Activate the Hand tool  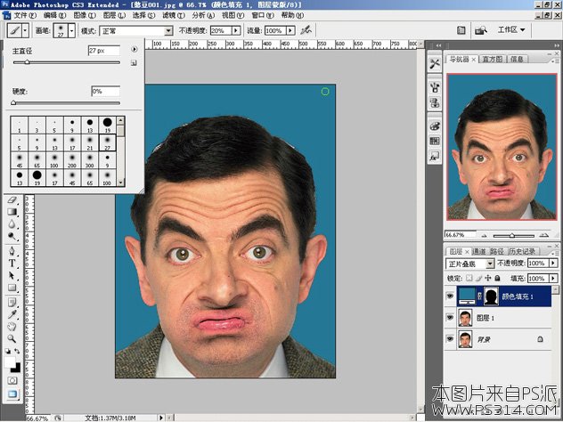[12, 326]
